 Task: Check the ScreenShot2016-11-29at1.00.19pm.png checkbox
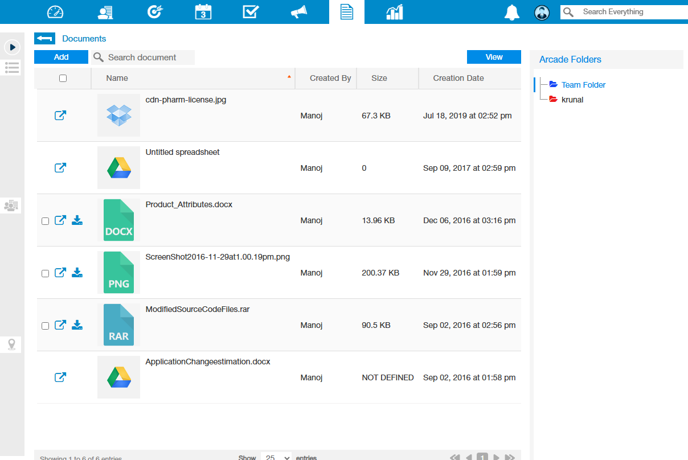point(46,274)
